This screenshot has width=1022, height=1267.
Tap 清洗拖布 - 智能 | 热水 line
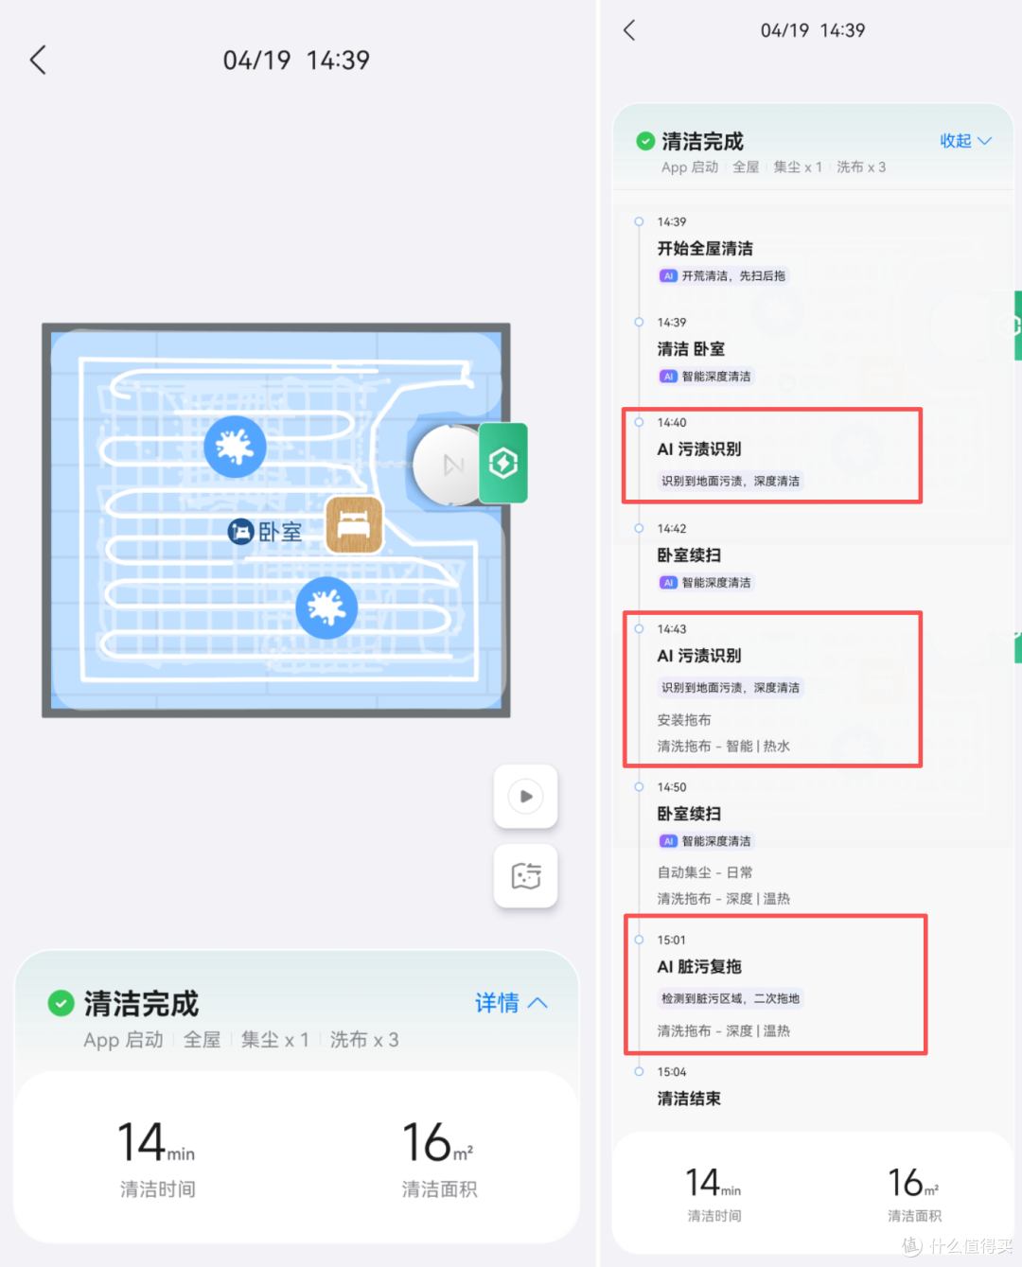[x=724, y=747]
